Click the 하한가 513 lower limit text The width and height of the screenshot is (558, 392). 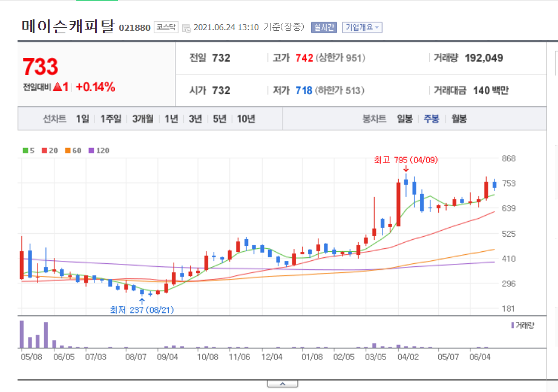(x=340, y=91)
